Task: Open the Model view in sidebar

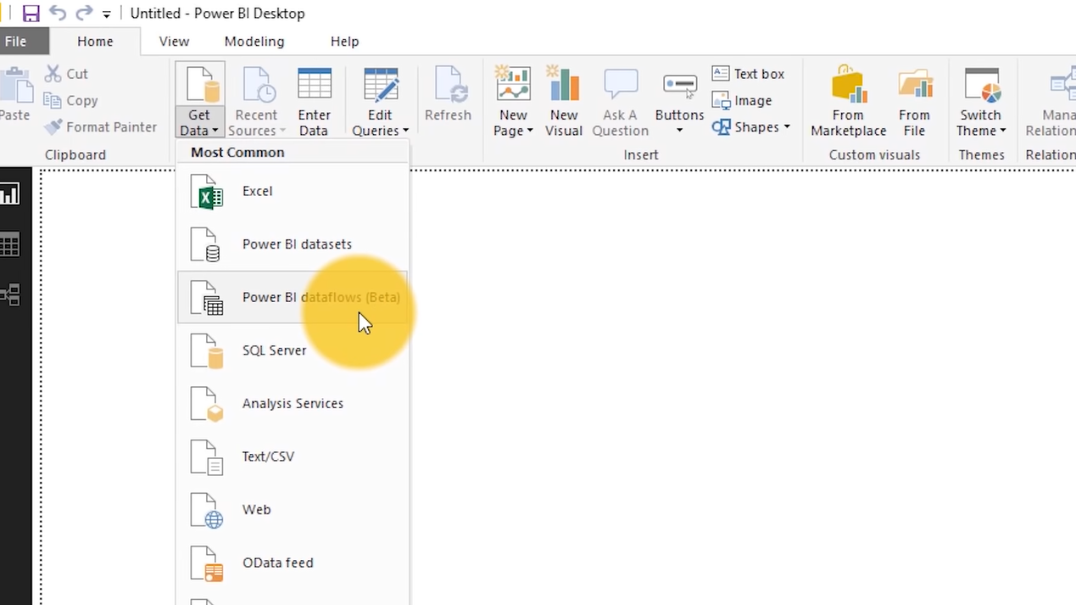Action: click(x=10, y=295)
